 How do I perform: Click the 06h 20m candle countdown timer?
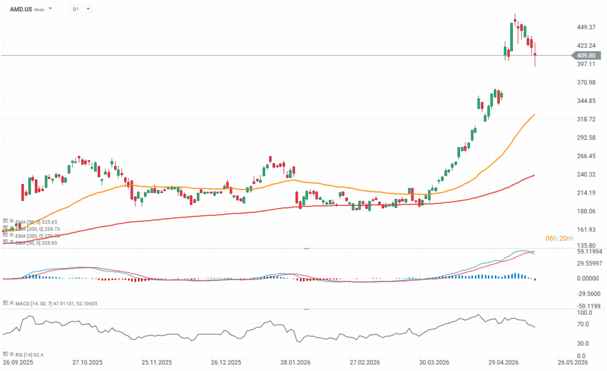(559, 238)
